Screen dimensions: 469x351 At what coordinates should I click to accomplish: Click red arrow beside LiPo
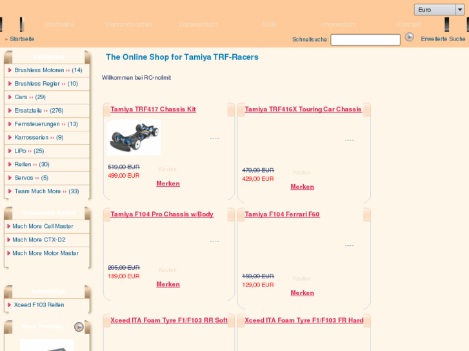coord(10,151)
